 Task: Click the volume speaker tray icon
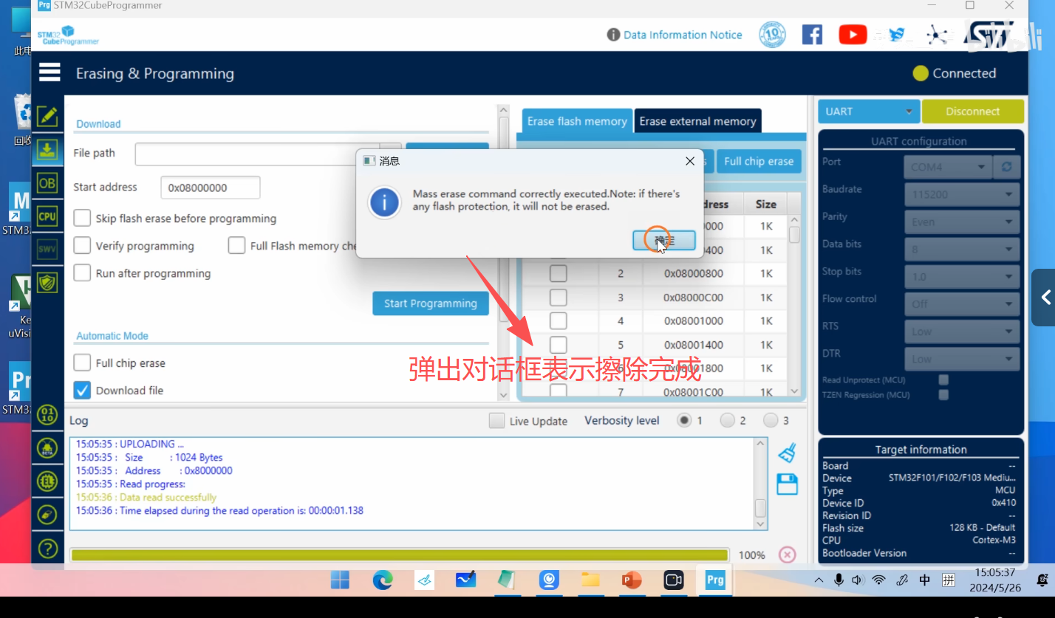[858, 580]
